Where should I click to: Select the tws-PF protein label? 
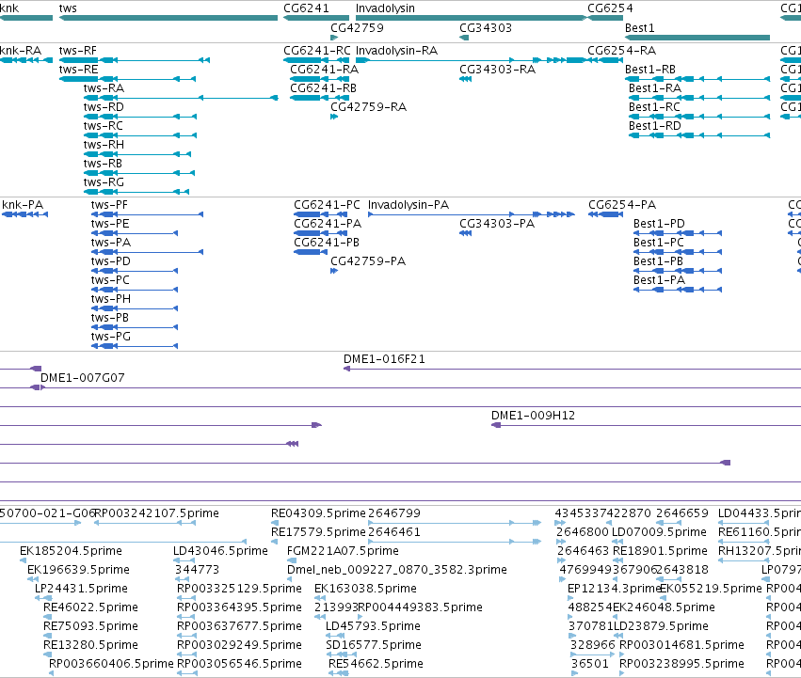109,205
